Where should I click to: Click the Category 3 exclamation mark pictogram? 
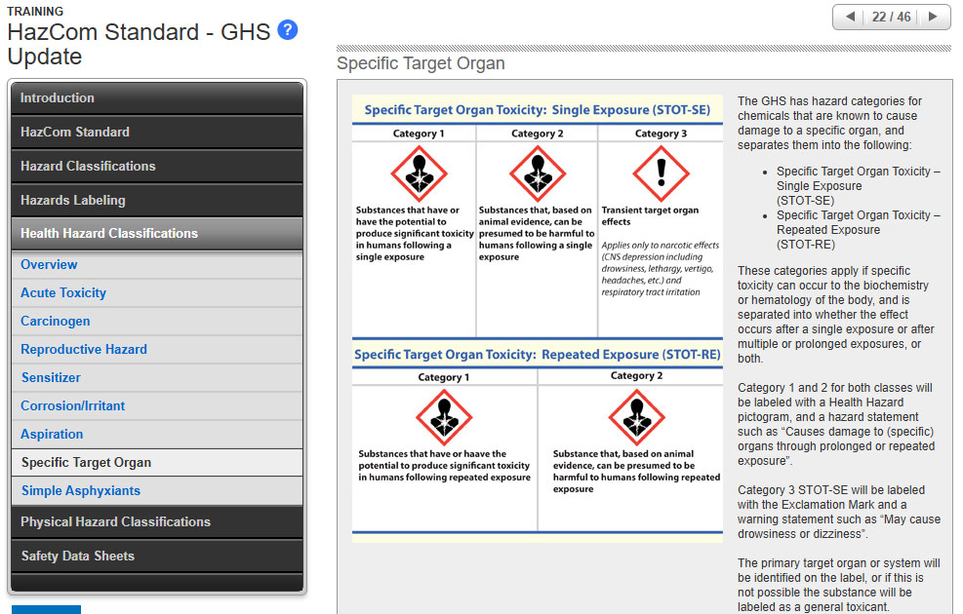(x=661, y=173)
